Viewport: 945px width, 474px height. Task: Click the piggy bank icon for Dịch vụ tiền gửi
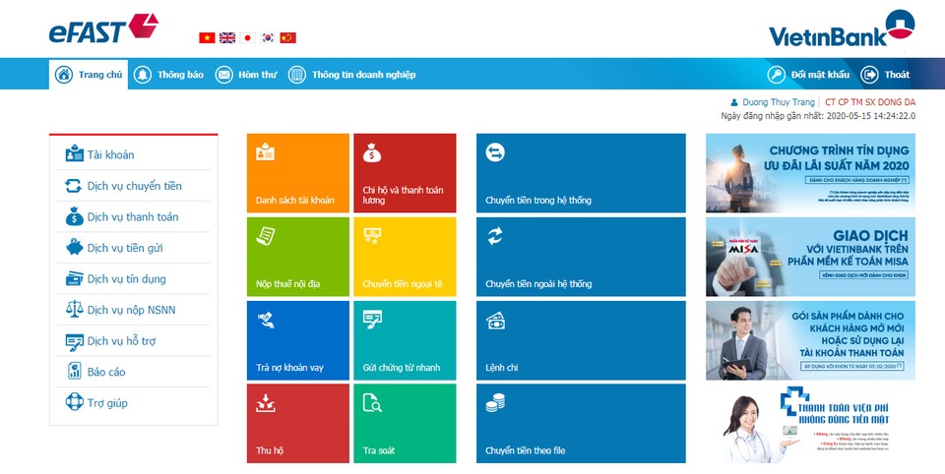coord(75,247)
